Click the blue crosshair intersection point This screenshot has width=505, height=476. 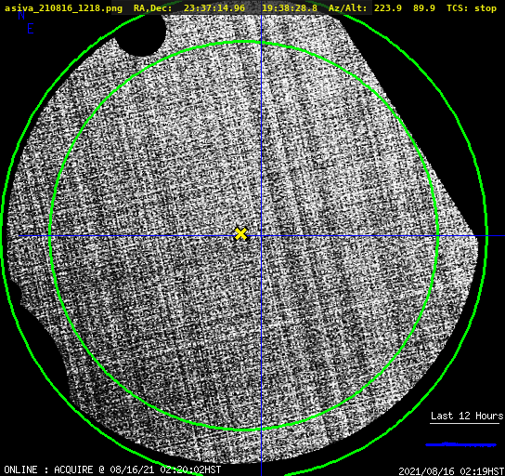tap(261, 236)
